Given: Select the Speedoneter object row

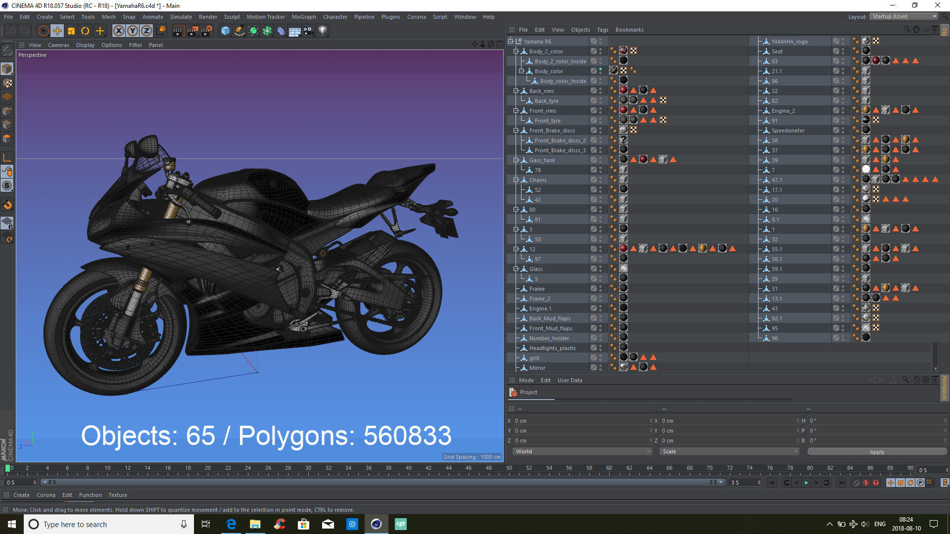Looking at the screenshot, I should coord(788,131).
